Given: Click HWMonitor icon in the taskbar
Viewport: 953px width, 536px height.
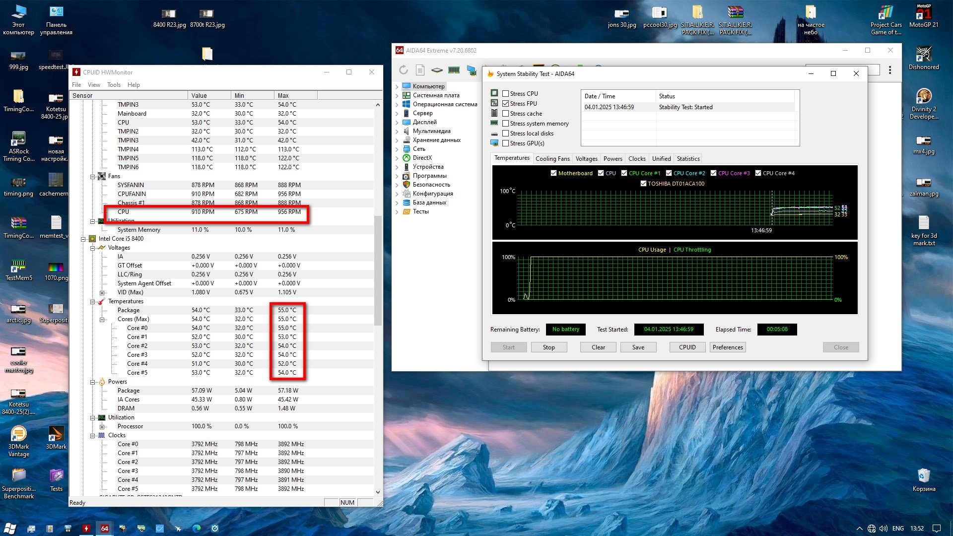Looking at the screenshot, I should click(x=86, y=529).
